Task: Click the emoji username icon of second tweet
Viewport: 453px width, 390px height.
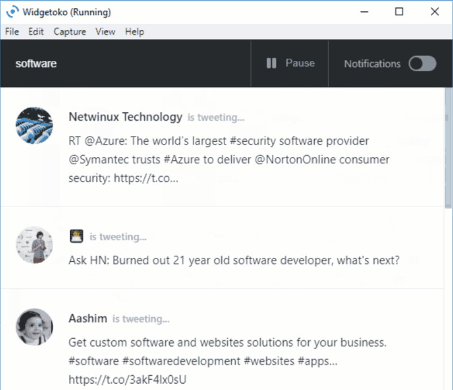Action: coord(76,236)
